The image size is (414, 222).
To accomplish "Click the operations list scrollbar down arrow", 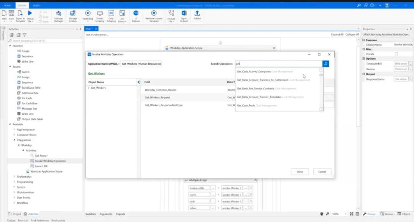I will pyautogui.click(x=321, y=109).
